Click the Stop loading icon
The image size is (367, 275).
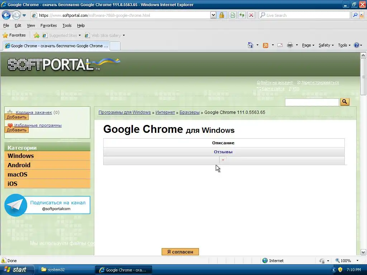251,15
